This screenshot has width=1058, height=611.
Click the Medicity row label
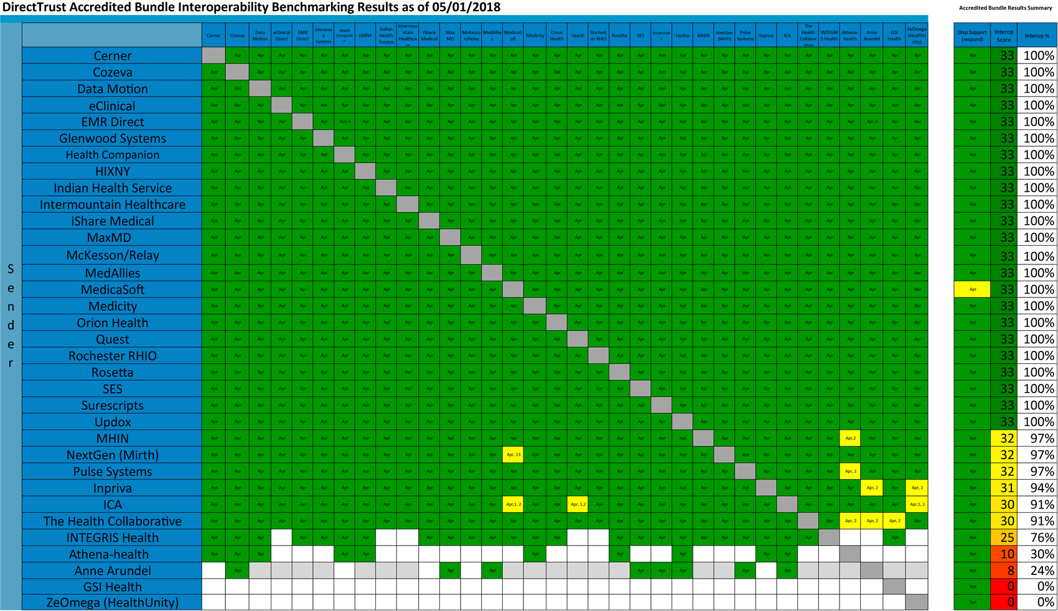click(x=112, y=306)
